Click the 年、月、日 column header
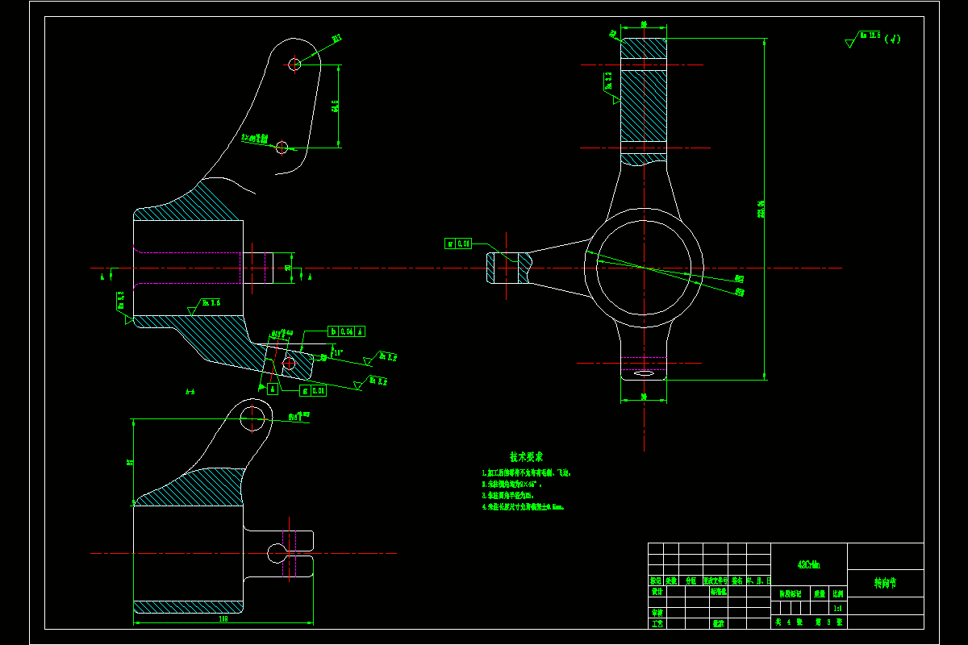968x645 pixels. (758, 580)
